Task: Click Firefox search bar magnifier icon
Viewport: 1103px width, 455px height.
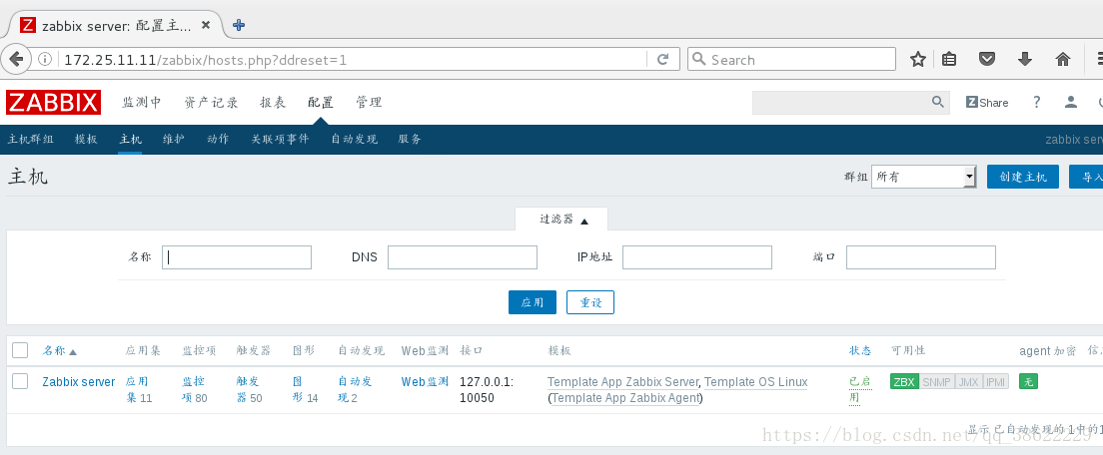Action: tap(698, 60)
